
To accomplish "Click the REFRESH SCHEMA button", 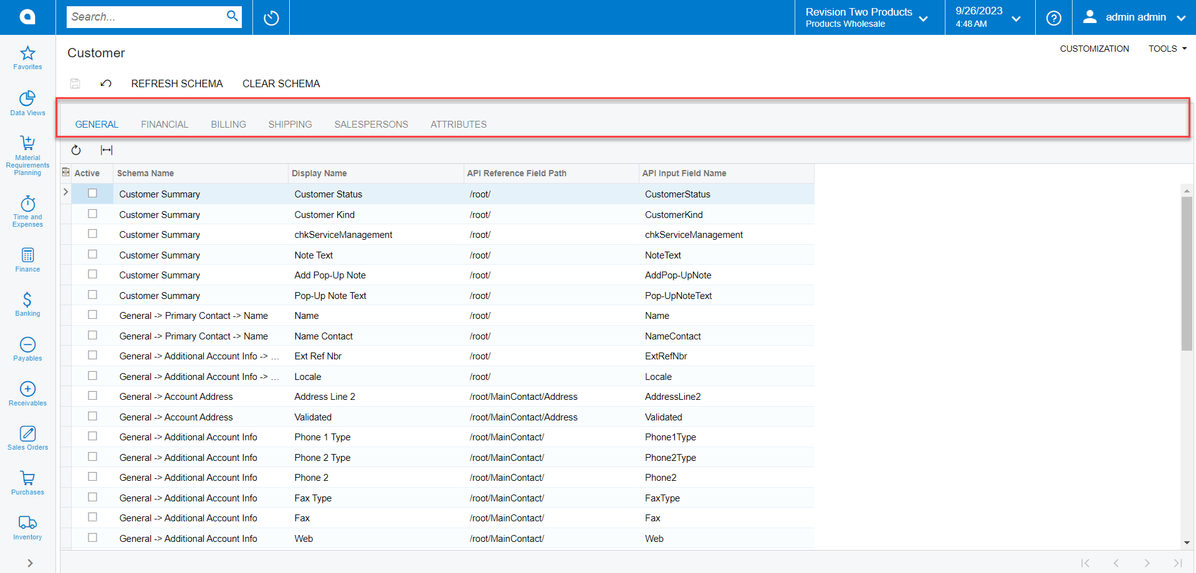I will pyautogui.click(x=177, y=83).
